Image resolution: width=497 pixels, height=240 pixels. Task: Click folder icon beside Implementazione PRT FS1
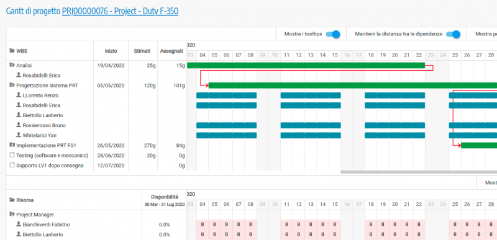tap(12, 146)
